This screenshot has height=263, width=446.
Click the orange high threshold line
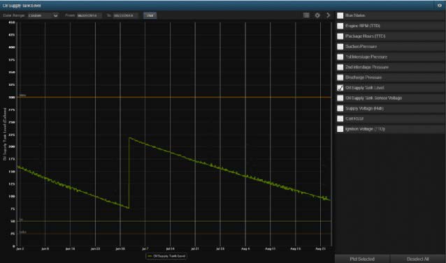click(174, 97)
